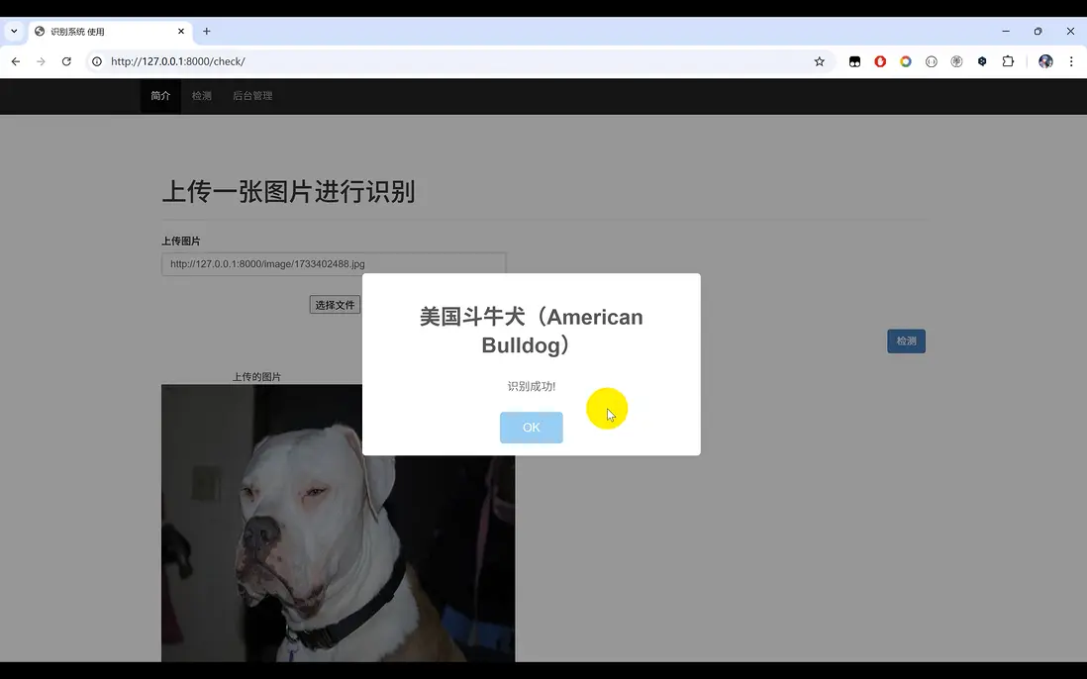Open the Extensions puzzle-piece menu
This screenshot has width=1087, height=679.
click(x=1008, y=61)
